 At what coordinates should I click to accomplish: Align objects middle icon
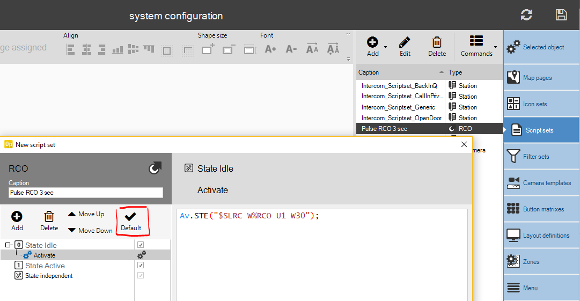[x=133, y=49]
